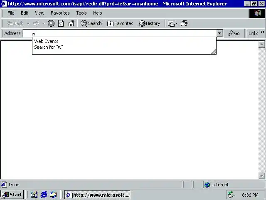Click the page icon in status bar
Screen dimensions: 266x200
[x=4, y=185]
